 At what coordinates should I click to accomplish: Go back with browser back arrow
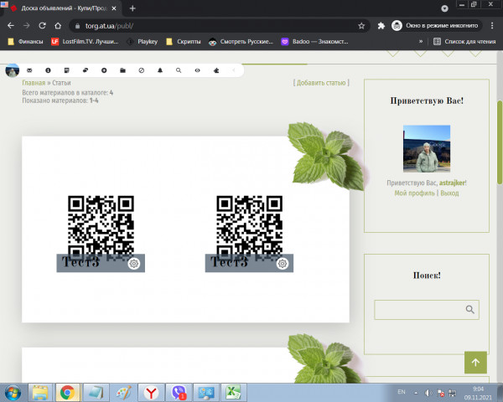point(11,26)
